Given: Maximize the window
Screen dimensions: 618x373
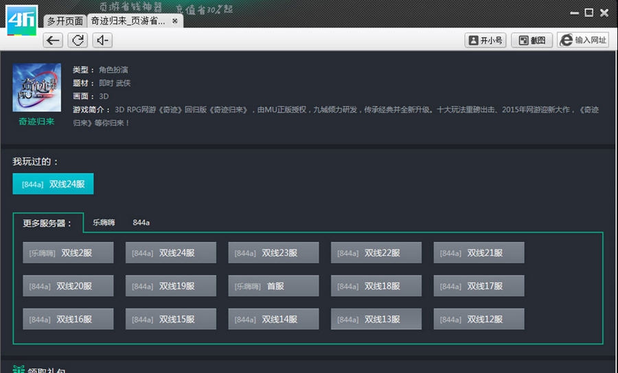Looking at the screenshot, I should [x=589, y=12].
